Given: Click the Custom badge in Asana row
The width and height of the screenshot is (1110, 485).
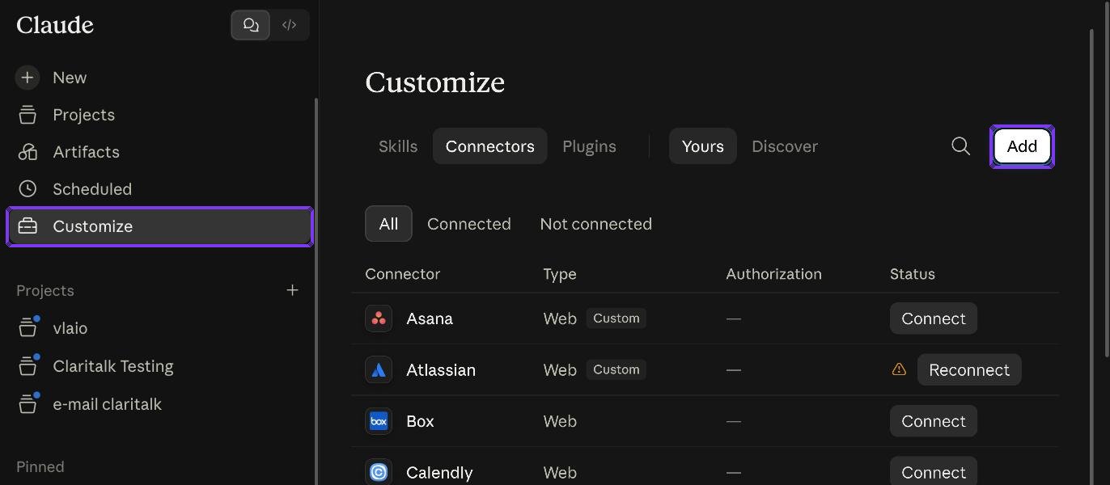Looking at the screenshot, I should click(616, 318).
